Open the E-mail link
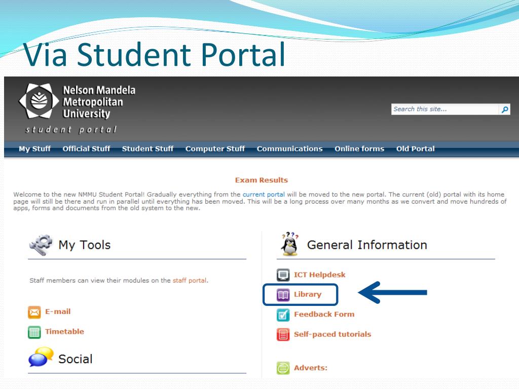The image size is (519, 389). coord(58,312)
